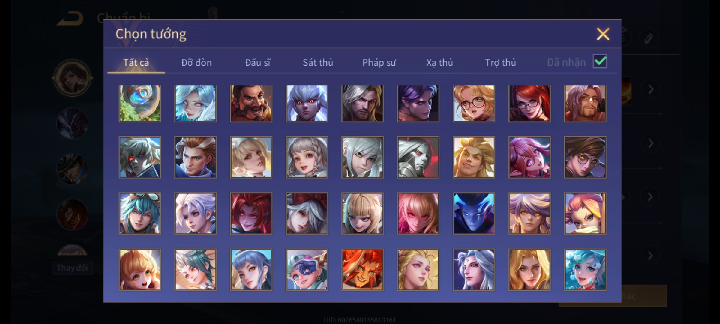Select the swirling blue orb hero portrait
The image size is (720, 324).
click(x=140, y=103)
